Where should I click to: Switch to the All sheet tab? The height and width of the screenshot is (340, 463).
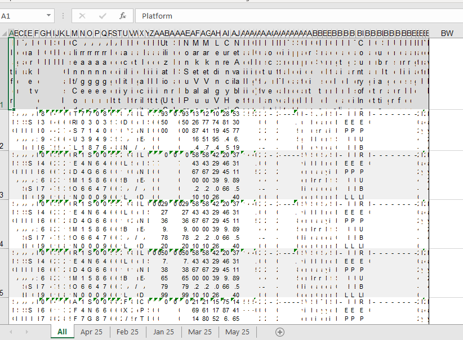(x=62, y=332)
